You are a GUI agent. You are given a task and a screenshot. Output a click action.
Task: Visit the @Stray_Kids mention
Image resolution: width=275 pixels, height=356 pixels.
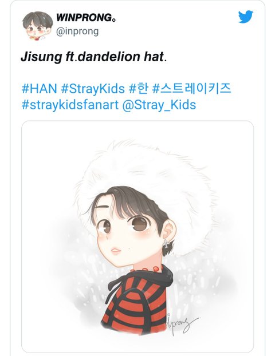pyautogui.click(x=159, y=105)
